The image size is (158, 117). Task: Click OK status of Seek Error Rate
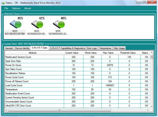pyautogui.click(x=147, y=61)
